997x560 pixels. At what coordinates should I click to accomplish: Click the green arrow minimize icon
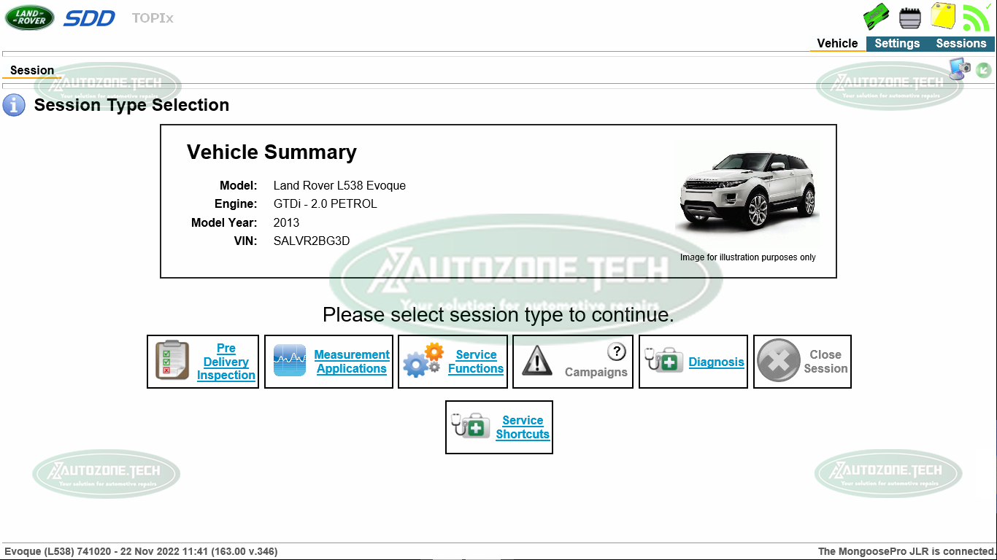(983, 70)
